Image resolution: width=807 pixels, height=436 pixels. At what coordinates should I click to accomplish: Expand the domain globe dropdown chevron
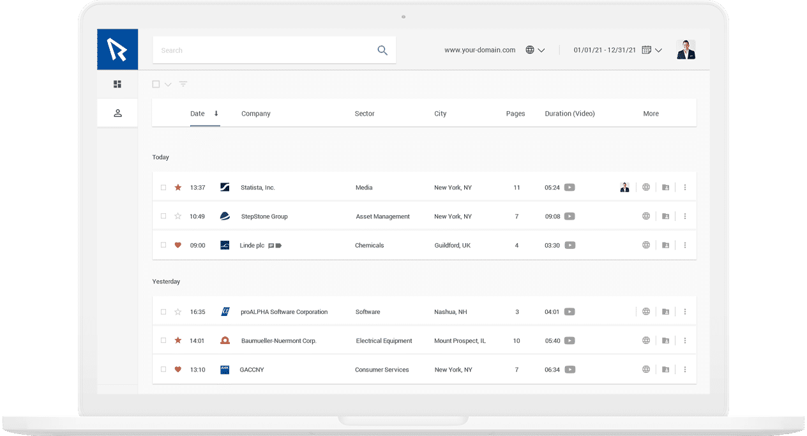click(x=541, y=50)
